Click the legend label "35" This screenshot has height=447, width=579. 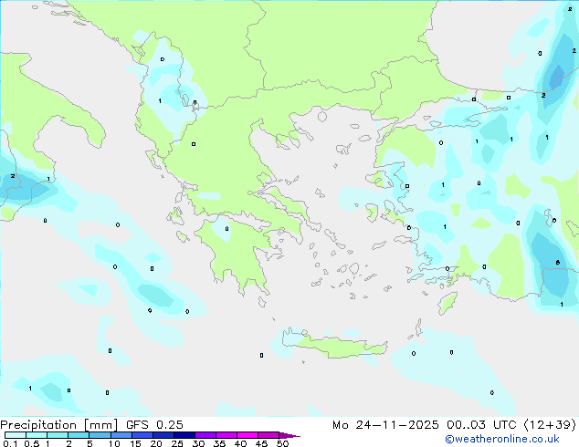(219, 443)
